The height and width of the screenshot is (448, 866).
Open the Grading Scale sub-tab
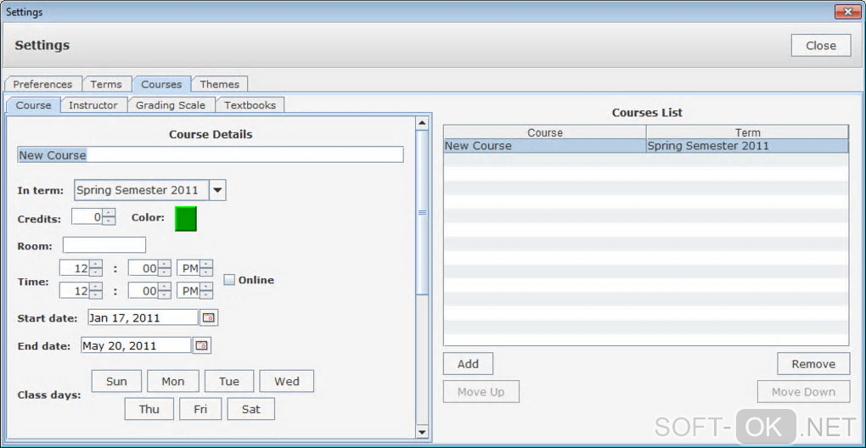(171, 105)
